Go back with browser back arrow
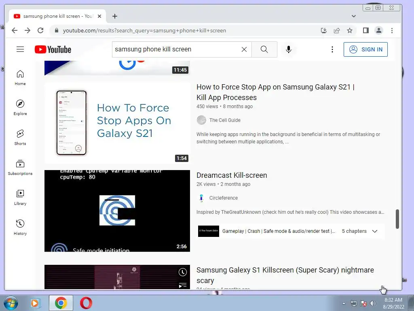Image resolution: width=414 pixels, height=311 pixels. click(x=15, y=30)
